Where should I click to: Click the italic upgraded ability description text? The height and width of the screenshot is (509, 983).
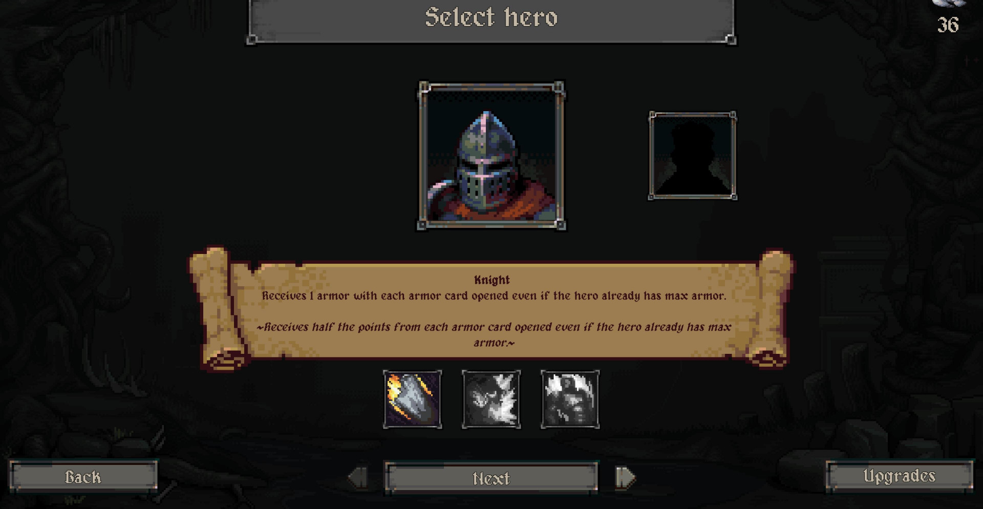[x=494, y=334]
